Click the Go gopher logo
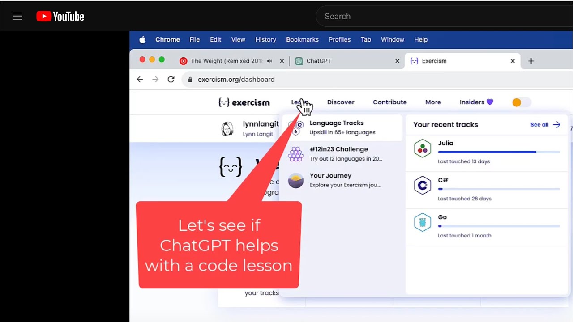Viewport: 573px width, 322px height. (x=422, y=222)
